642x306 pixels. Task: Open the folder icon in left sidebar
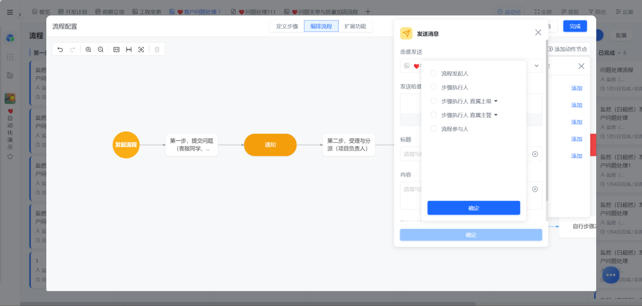(x=10, y=75)
